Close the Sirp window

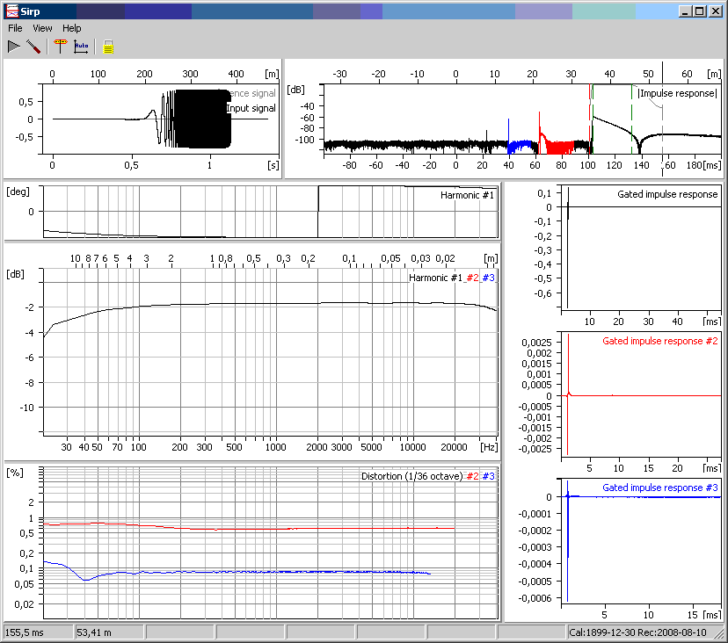click(716, 11)
